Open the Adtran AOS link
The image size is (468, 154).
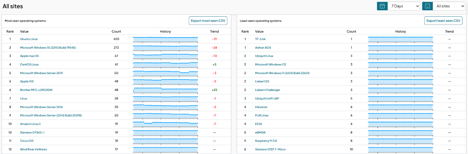tap(263, 48)
